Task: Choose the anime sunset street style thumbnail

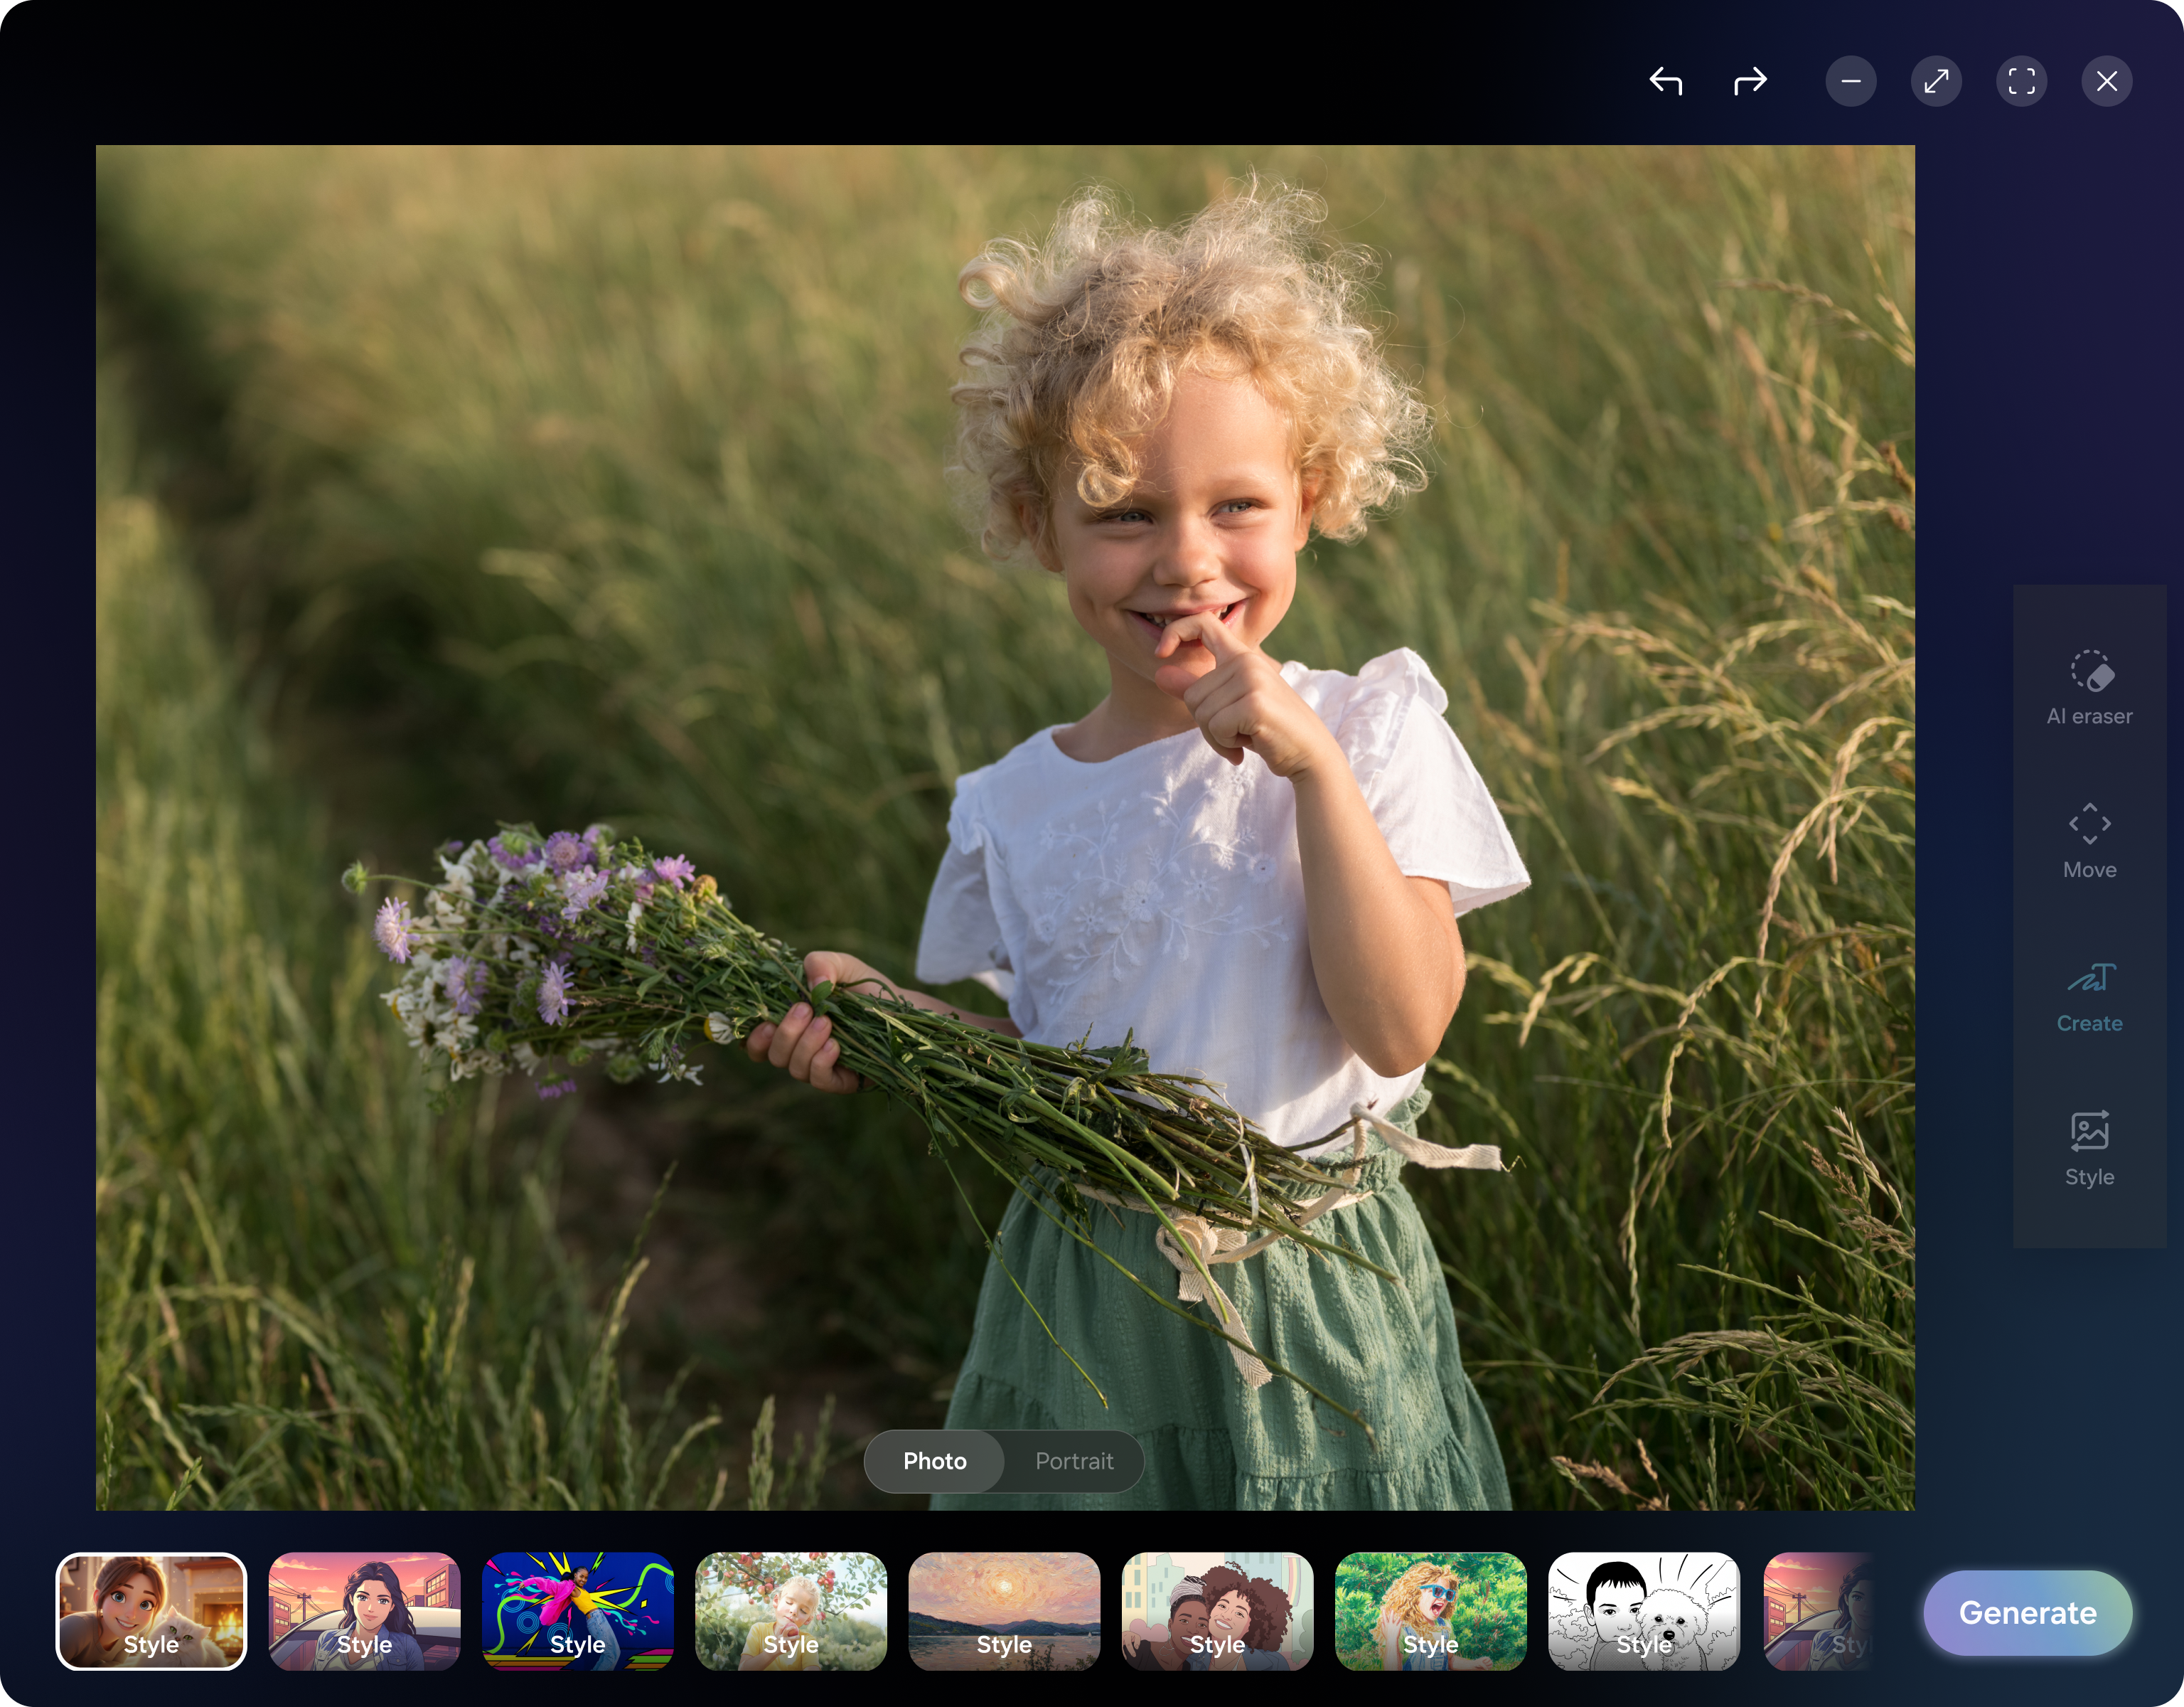Action: (x=364, y=1611)
